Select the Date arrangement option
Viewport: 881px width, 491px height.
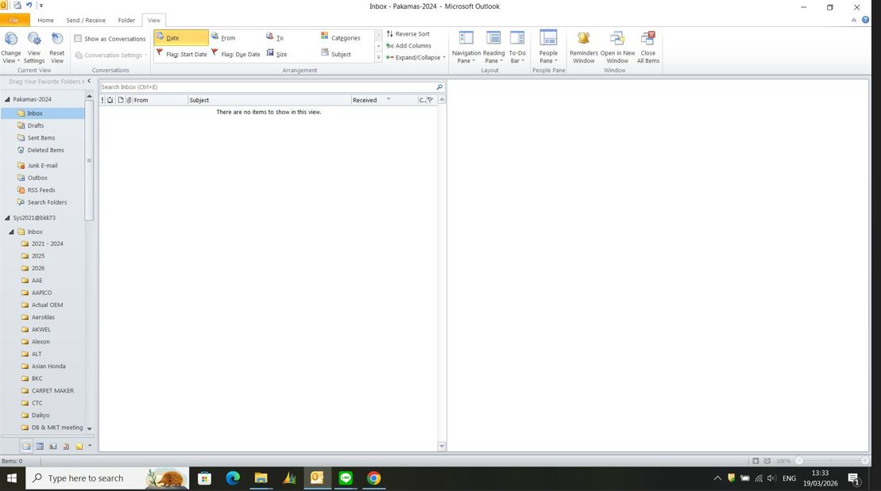point(180,37)
